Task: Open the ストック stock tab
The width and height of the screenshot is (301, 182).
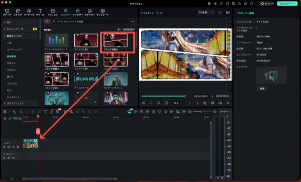Action: tap(18, 12)
